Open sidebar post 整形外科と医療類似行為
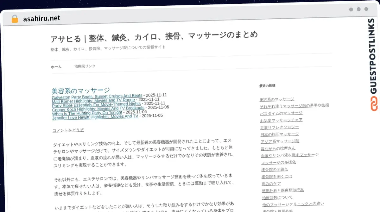This screenshot has width=380, height=212. tap(282, 190)
